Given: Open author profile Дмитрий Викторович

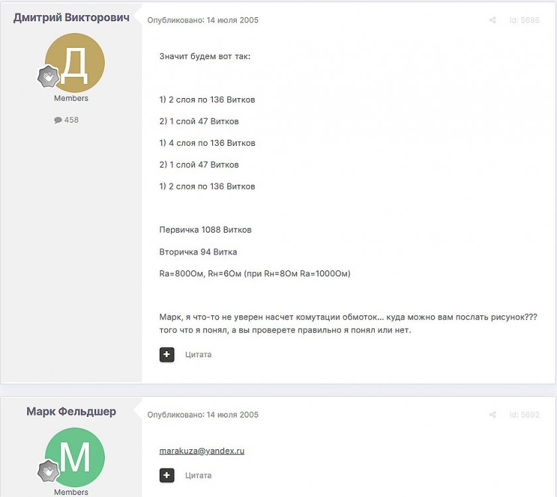Looking at the screenshot, I should click(x=71, y=18).
